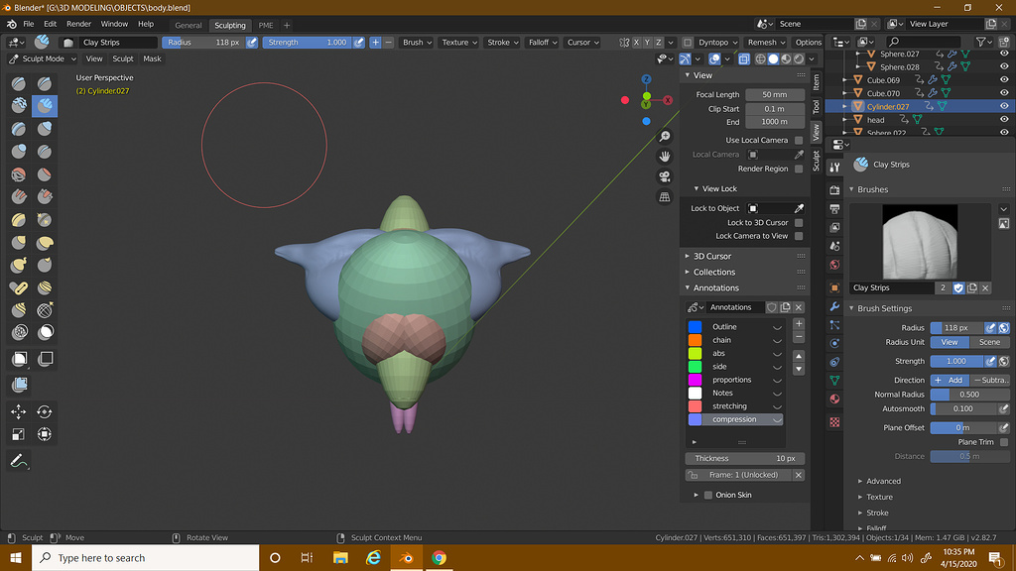The height and width of the screenshot is (571, 1016).
Task: Open the Texture dropdown in header
Action: (458, 42)
